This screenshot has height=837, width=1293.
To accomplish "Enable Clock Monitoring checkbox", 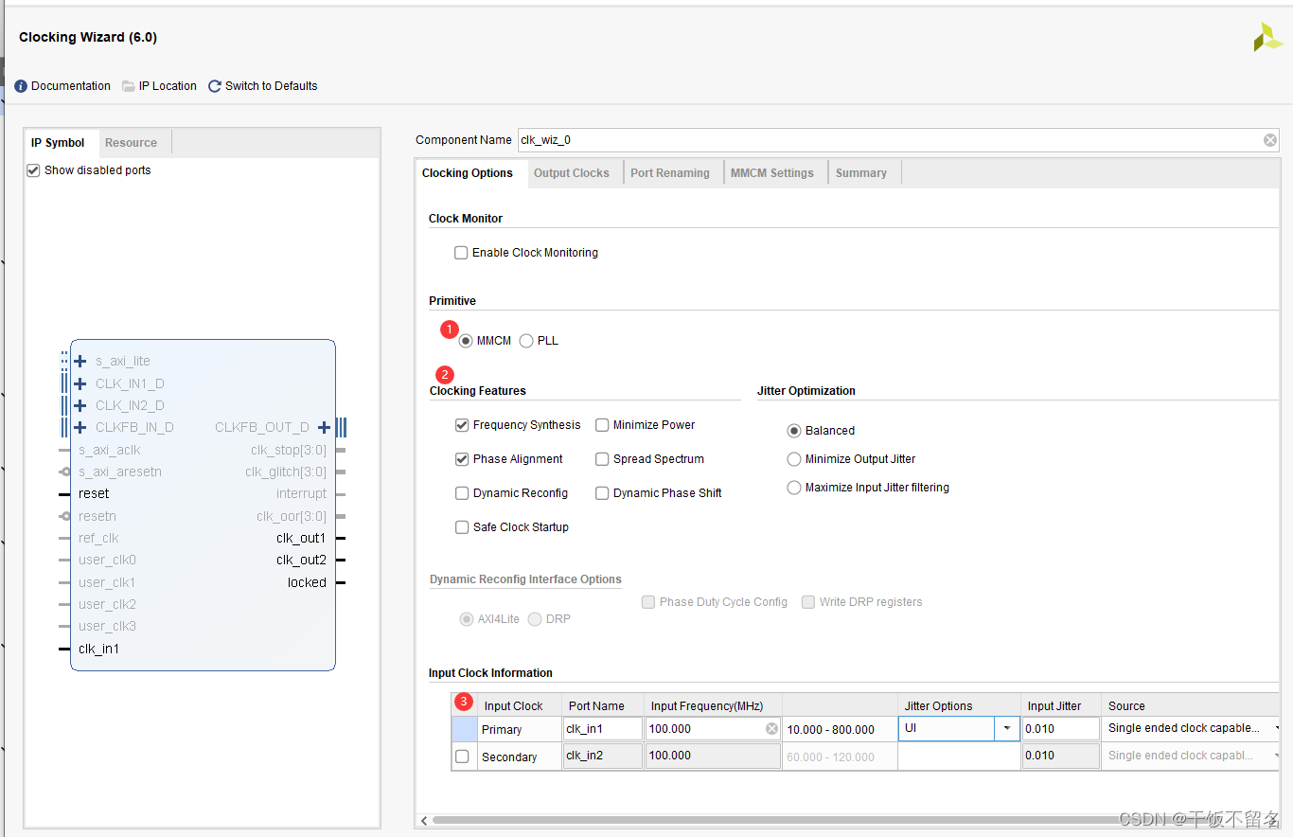I will pyautogui.click(x=461, y=253).
